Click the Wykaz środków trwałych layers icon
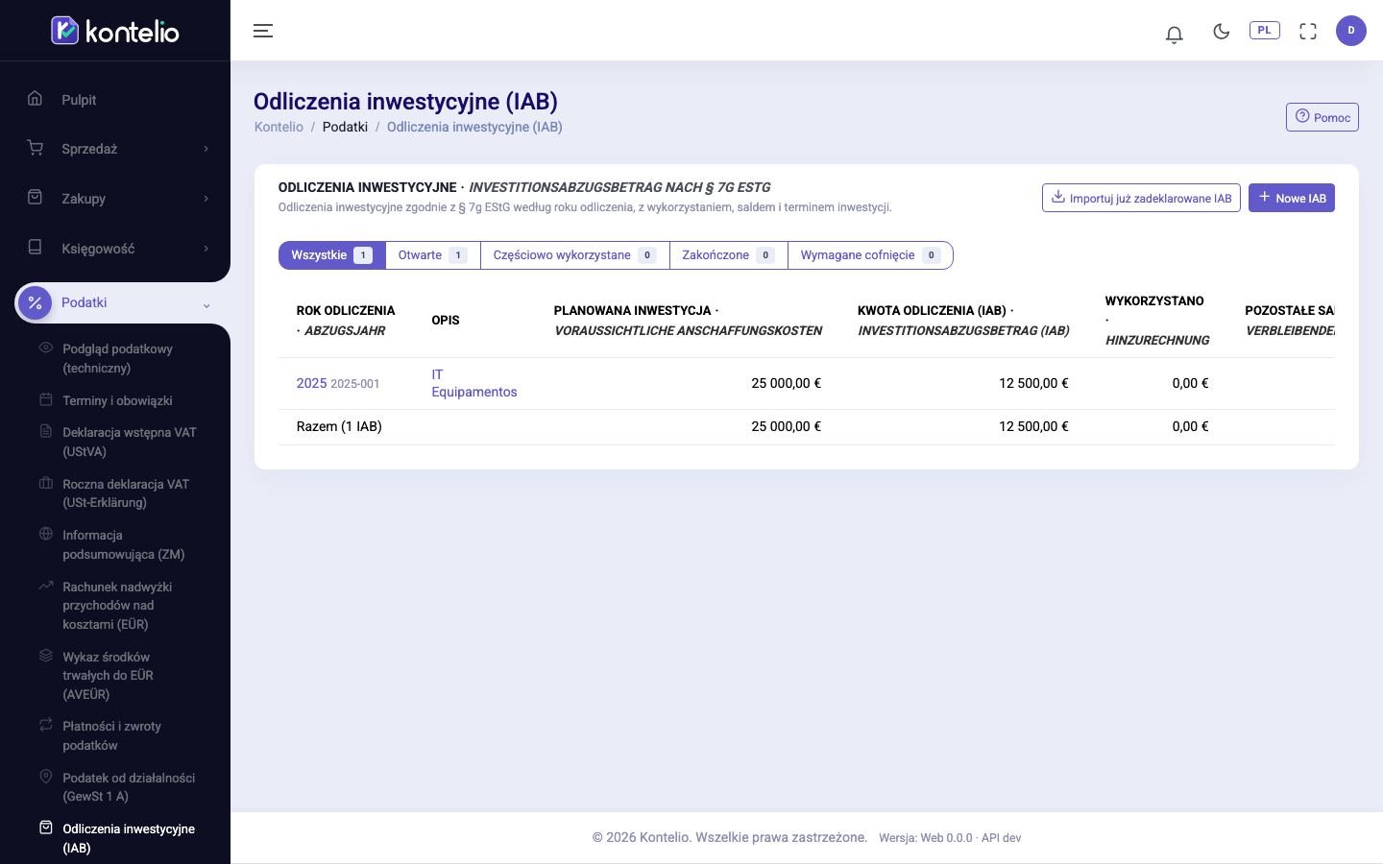Image resolution: width=1383 pixels, height=864 pixels. 45,656
